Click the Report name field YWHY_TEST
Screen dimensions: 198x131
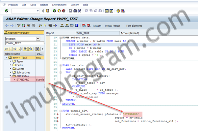click(98, 33)
